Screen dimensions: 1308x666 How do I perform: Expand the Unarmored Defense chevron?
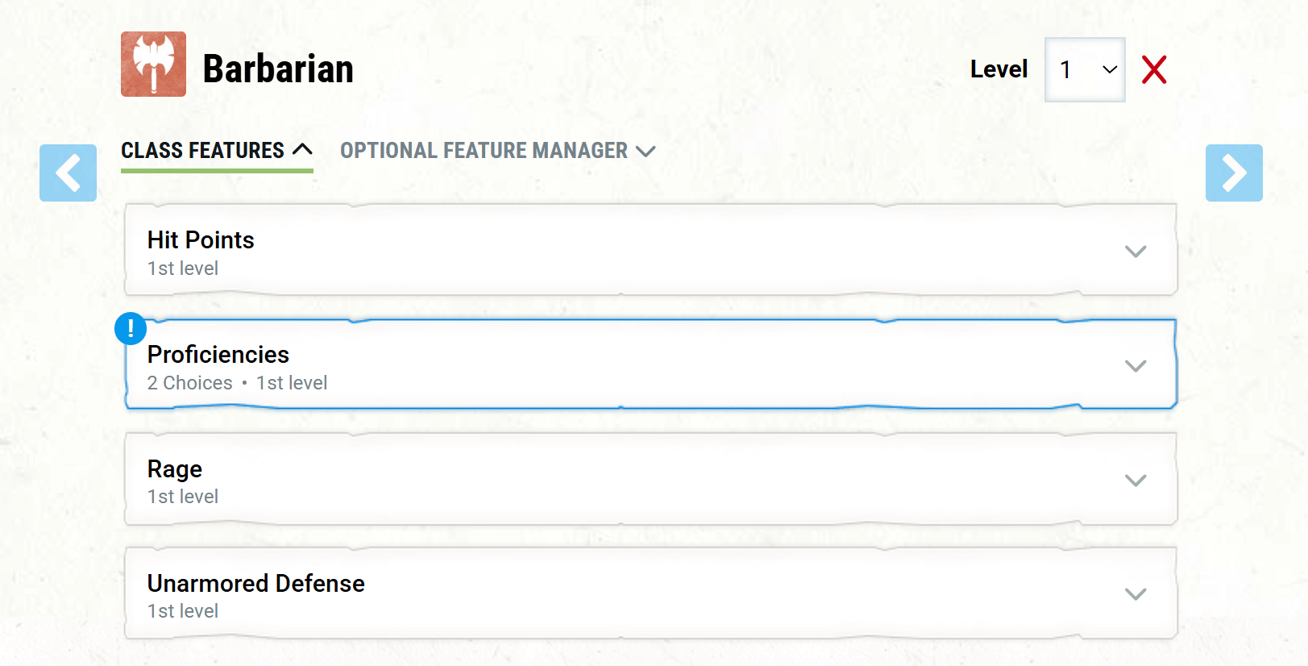tap(1135, 594)
